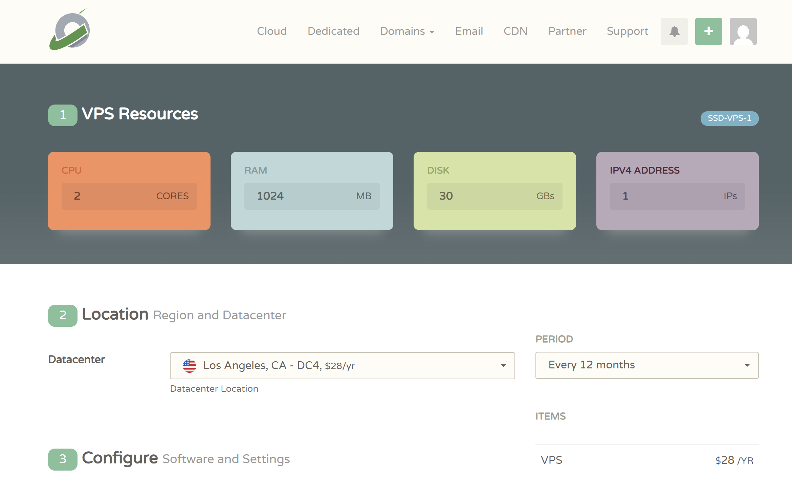Screen dimensions: 792x477
Task: Open the Datacenter location dropdown
Action: [x=343, y=366]
